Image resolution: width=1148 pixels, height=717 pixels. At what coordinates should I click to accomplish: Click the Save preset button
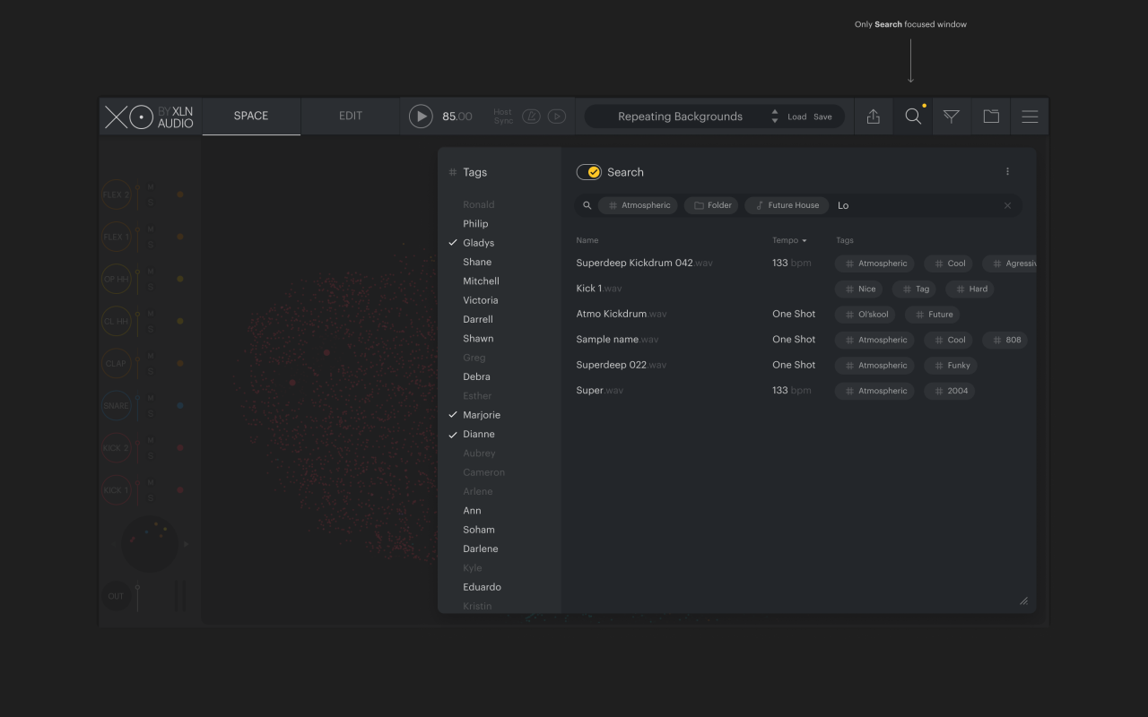[x=822, y=117]
